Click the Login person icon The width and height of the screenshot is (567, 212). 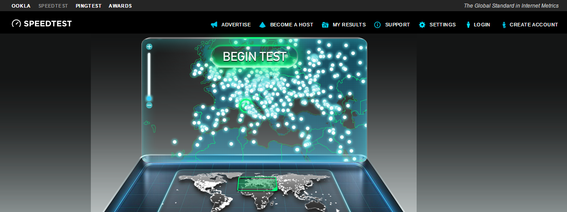coord(468,25)
